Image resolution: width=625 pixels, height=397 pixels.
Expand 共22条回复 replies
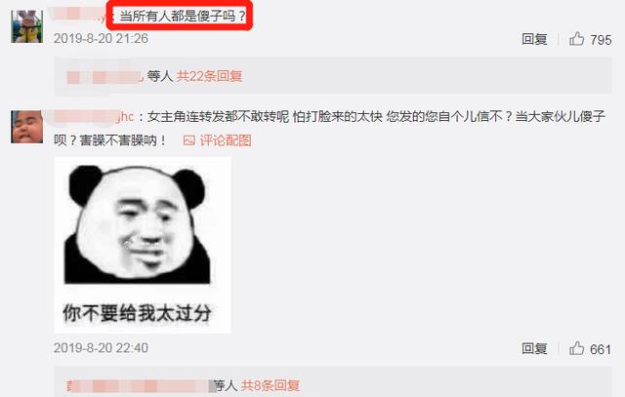pyautogui.click(x=209, y=76)
